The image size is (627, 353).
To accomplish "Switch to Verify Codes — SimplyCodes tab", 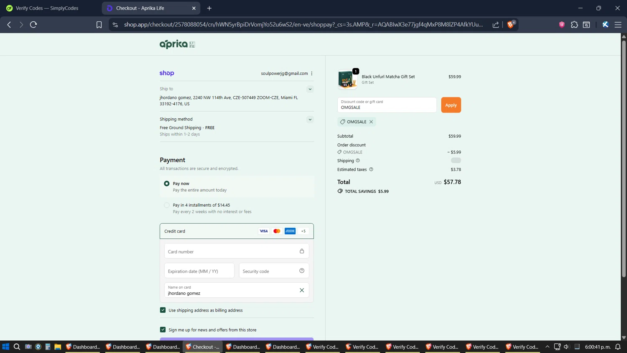I will pyautogui.click(x=47, y=8).
